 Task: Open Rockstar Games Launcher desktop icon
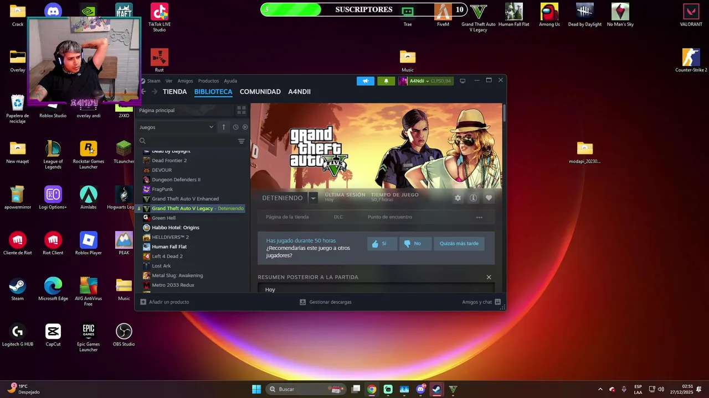click(x=89, y=154)
